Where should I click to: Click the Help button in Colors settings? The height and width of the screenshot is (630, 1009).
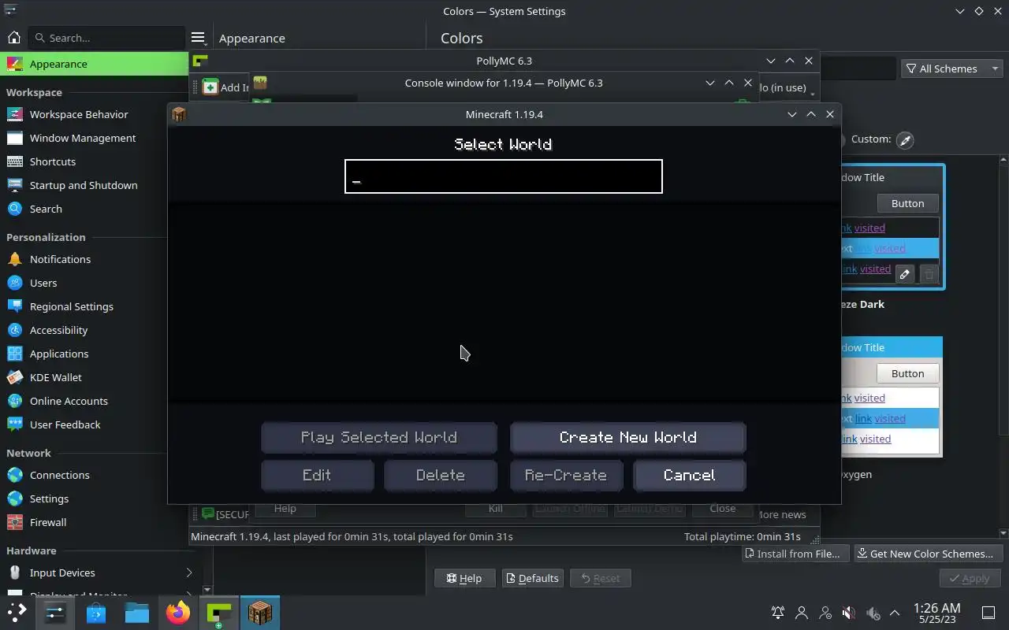pyautogui.click(x=464, y=578)
